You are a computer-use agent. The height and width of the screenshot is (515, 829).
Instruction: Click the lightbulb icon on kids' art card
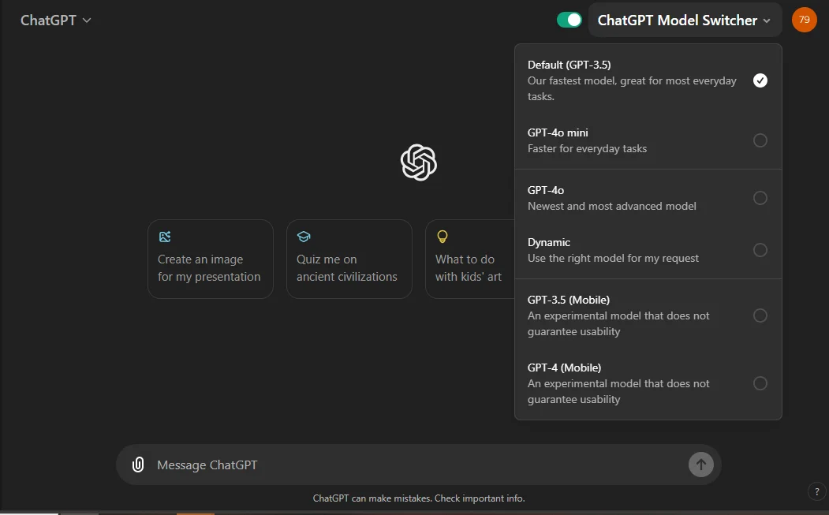(443, 237)
